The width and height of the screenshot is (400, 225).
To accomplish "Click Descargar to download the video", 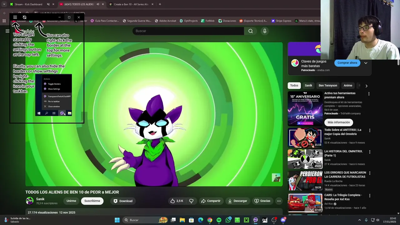I will (237, 201).
